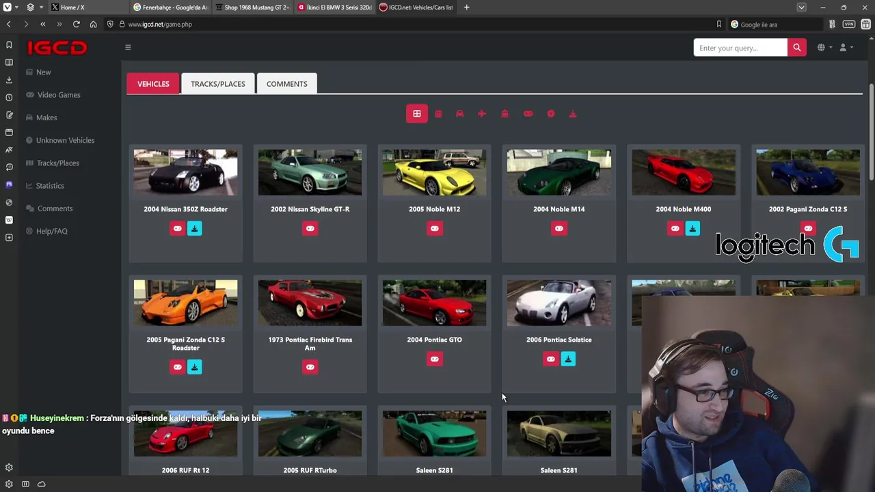
Task: Click download icon under Nissan 350Z Roadster
Action: coord(195,228)
